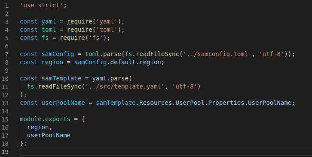Click the closing parenthesis on line 12

(21, 95)
